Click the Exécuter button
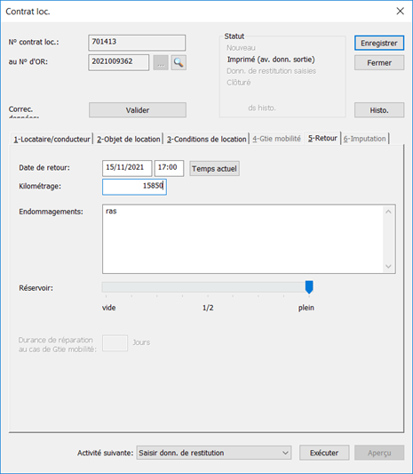Viewport: 413px width, 474px height. (x=324, y=453)
